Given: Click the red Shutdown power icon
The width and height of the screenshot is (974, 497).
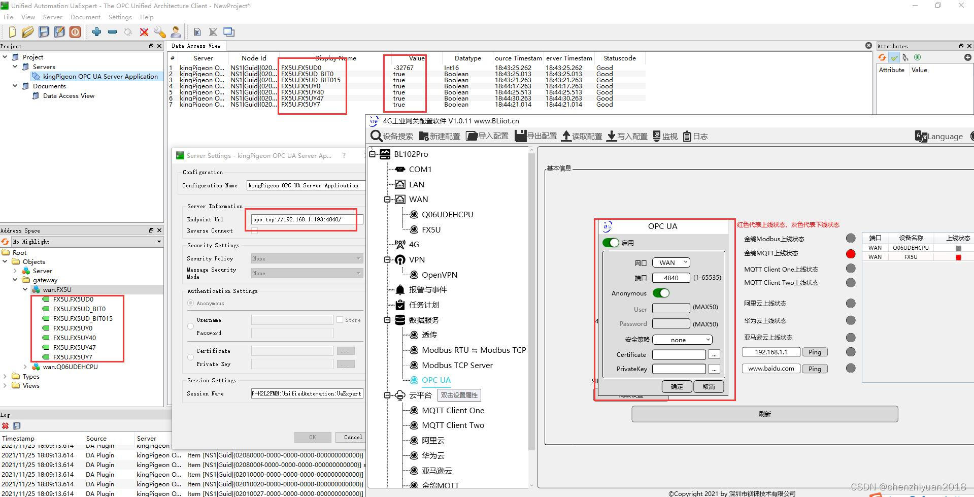Looking at the screenshot, I should pyautogui.click(x=75, y=32).
